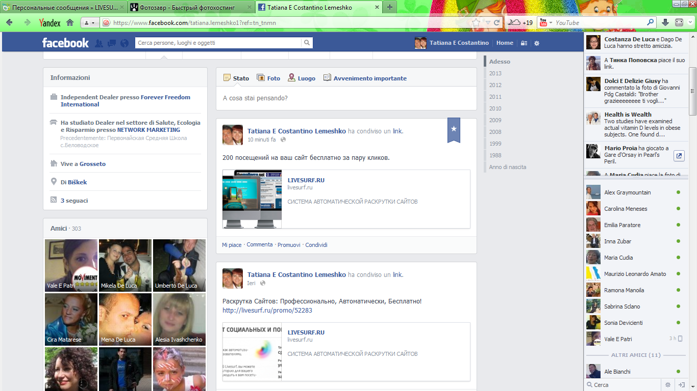
Task: Click Facebook search magnifier button
Action: pos(307,43)
